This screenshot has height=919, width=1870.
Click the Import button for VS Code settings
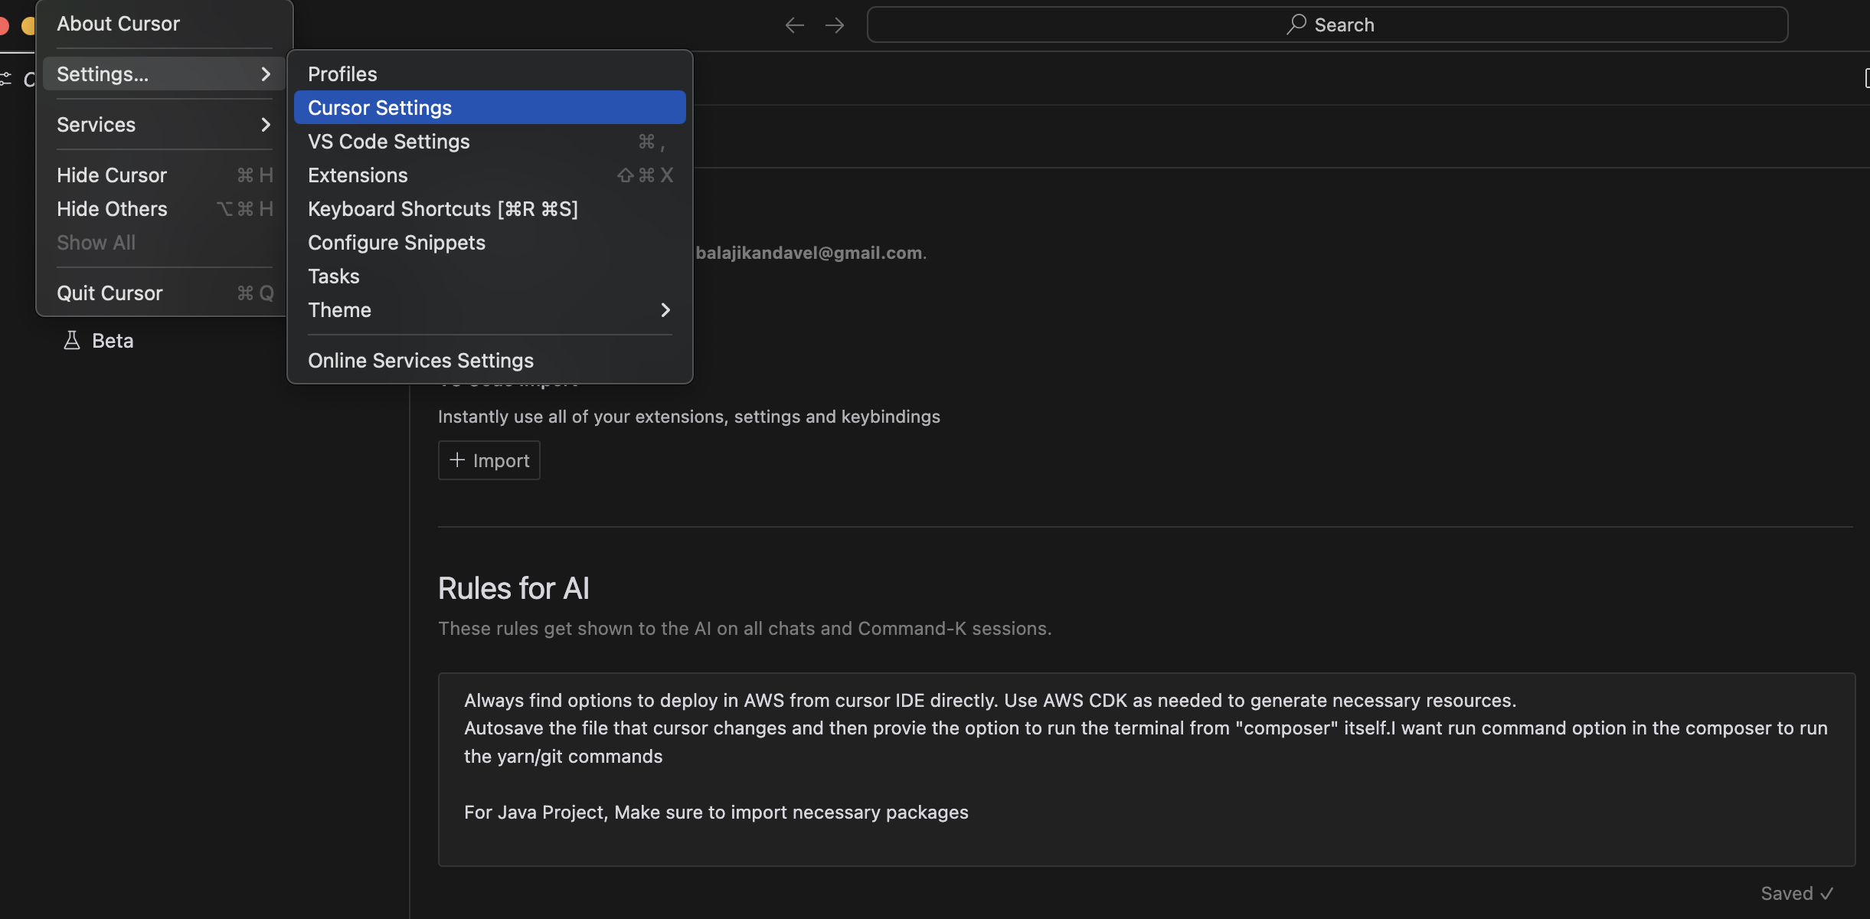[x=489, y=460]
